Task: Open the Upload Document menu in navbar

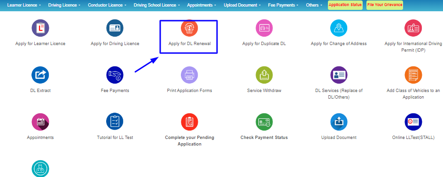Action: pyautogui.click(x=242, y=5)
